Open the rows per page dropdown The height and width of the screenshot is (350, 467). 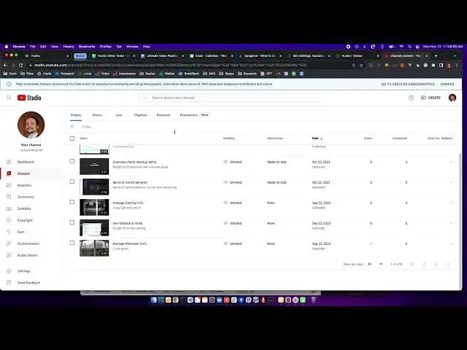[375, 264]
